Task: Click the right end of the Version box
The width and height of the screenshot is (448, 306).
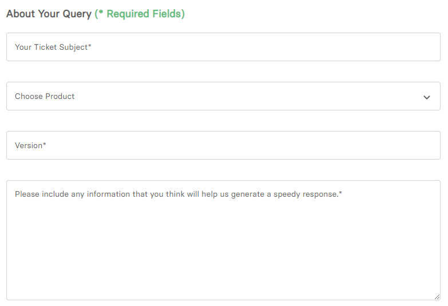Action: 423,145
